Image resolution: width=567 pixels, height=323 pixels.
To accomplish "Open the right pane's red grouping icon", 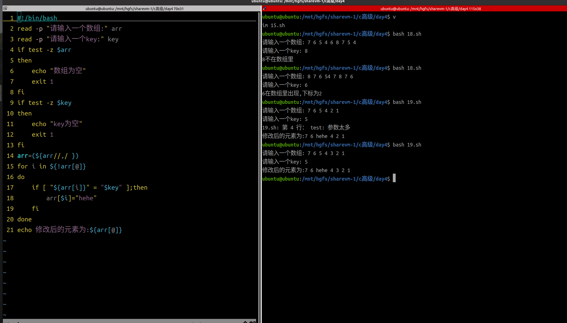I will 264,9.
